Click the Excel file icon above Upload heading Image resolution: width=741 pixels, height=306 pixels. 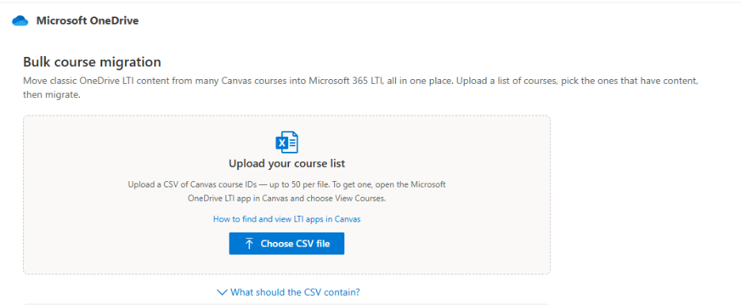click(x=287, y=142)
